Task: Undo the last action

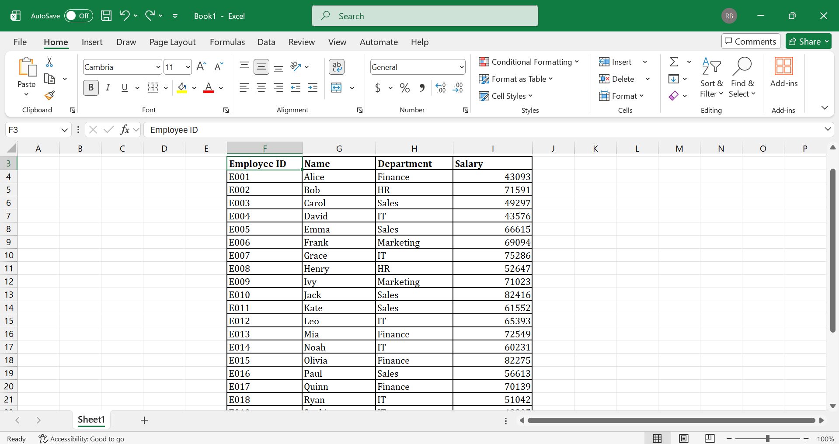Action: pyautogui.click(x=125, y=16)
